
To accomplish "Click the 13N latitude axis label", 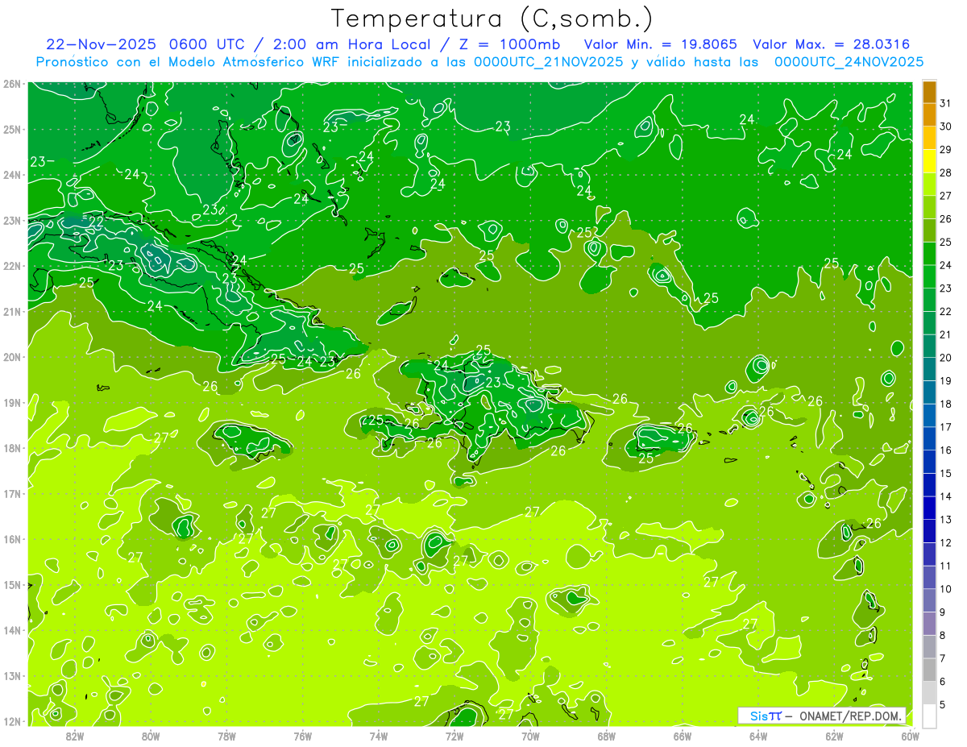I will click(12, 675).
